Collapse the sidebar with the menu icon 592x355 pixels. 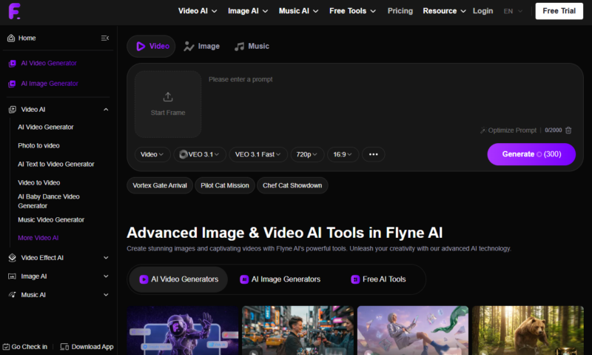105,39
